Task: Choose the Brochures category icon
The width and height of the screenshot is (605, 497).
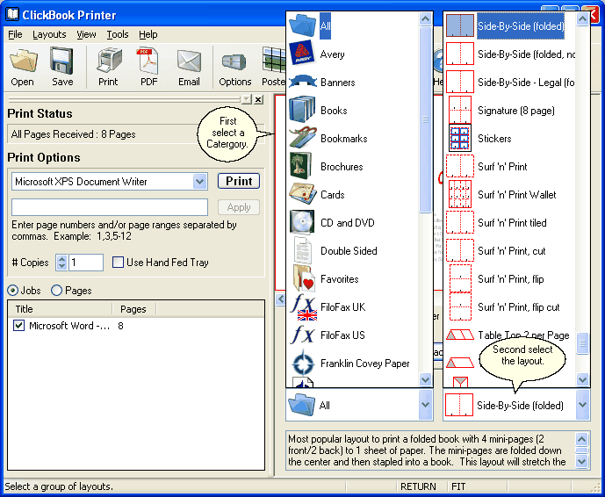Action: point(300,166)
